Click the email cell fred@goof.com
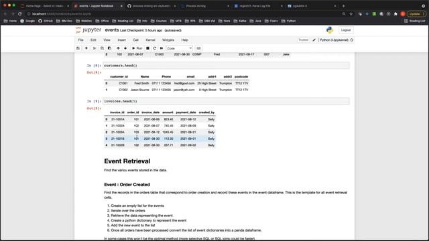Viewport: 429px width, 241px height. 184,83
